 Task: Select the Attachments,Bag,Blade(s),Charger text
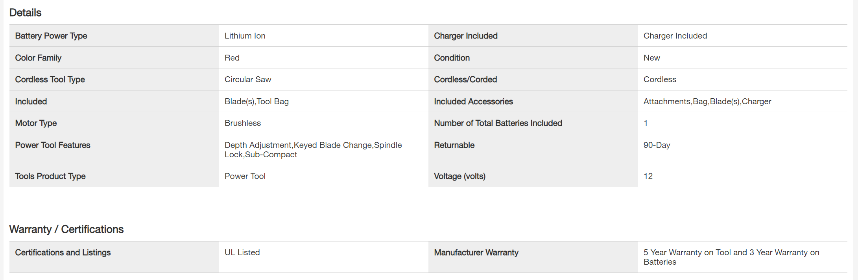707,101
